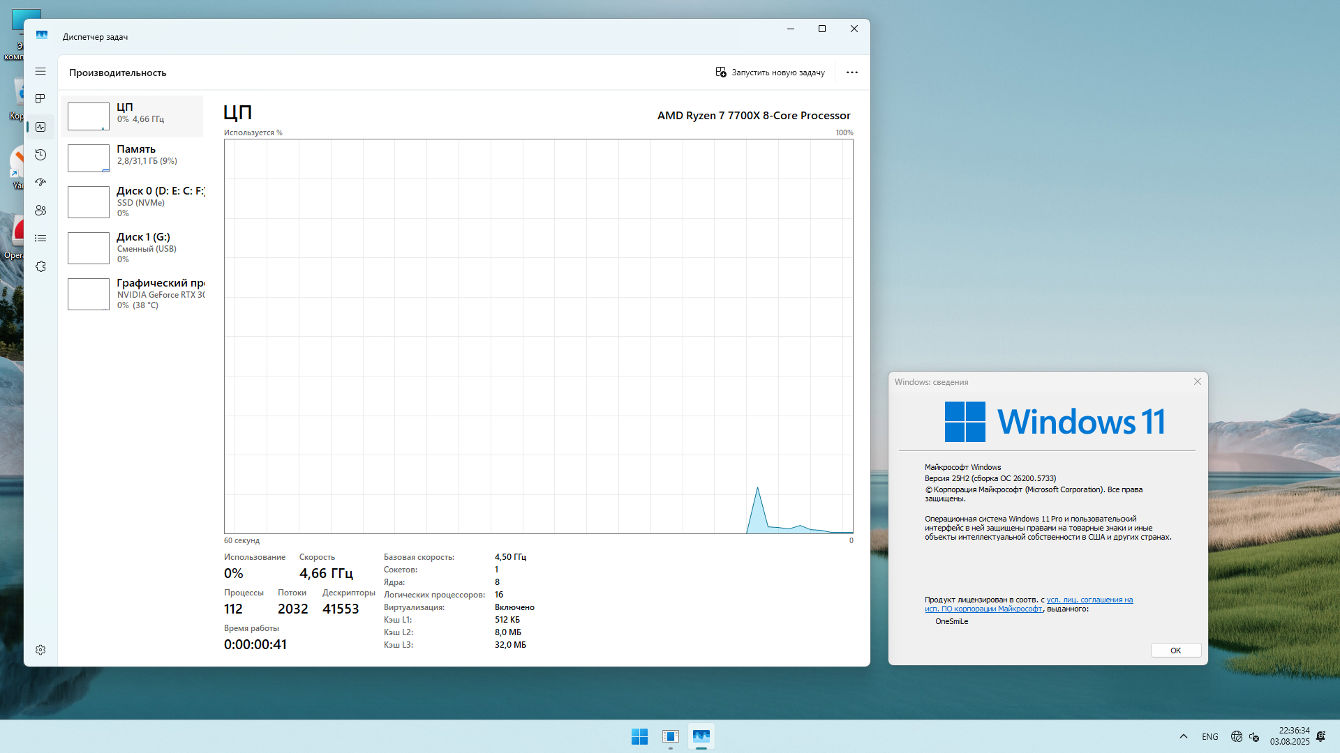The height and width of the screenshot is (753, 1340).
Task: Open Users page icon
Action: [40, 211]
